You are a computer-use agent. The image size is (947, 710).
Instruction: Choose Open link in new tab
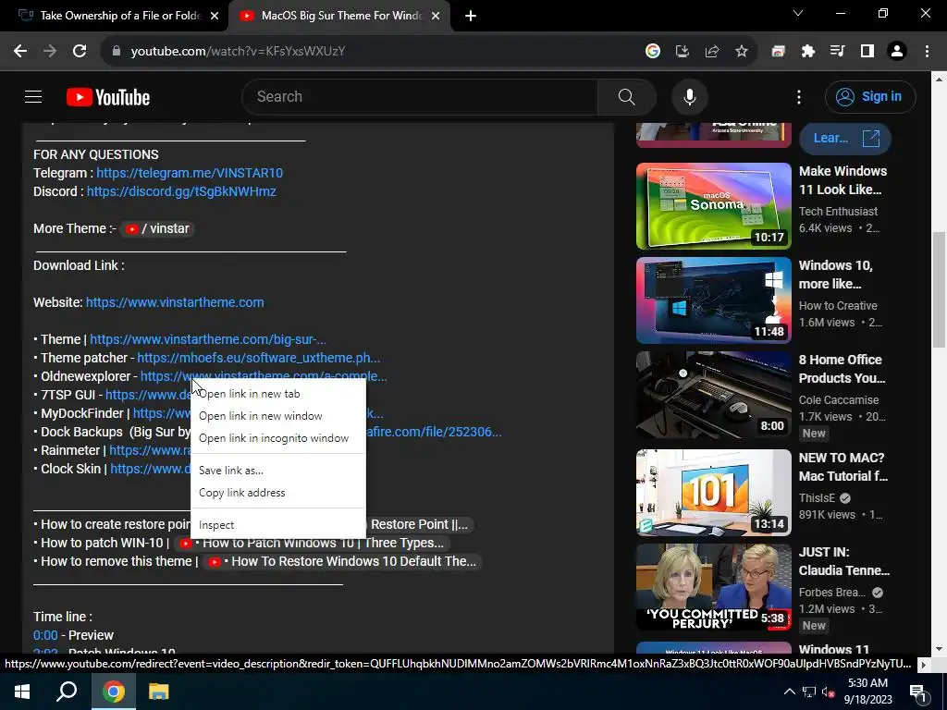[277, 394]
